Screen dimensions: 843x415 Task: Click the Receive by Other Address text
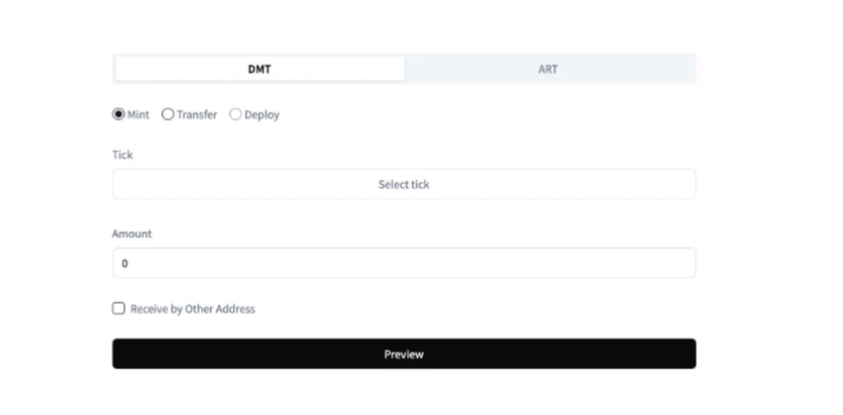[x=192, y=309]
